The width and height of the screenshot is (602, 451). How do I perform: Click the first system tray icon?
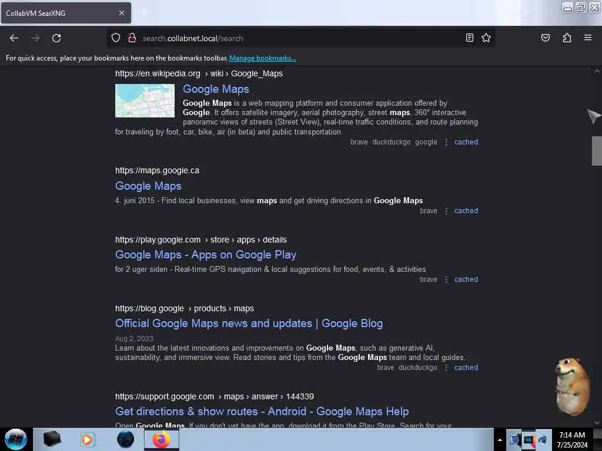514,440
